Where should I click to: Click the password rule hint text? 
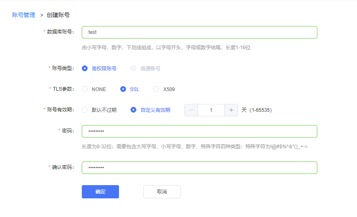pos(194,147)
